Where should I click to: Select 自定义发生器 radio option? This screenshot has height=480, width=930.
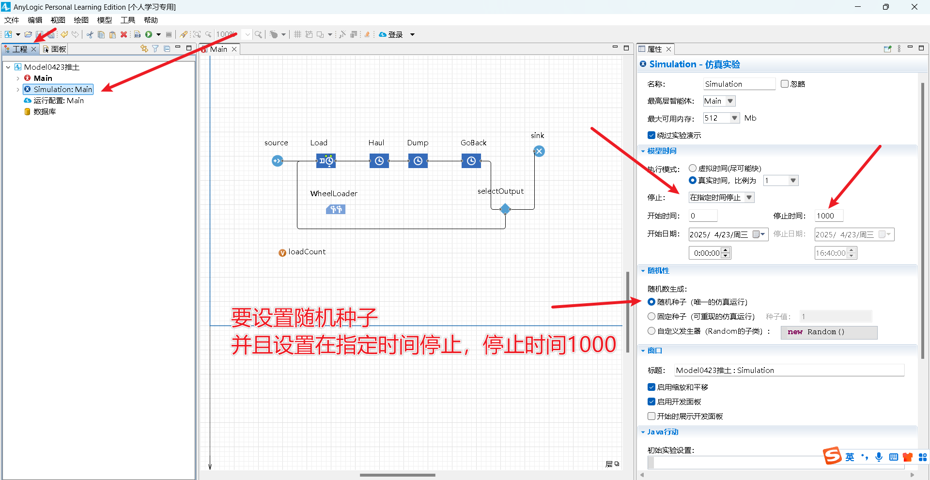tap(651, 331)
